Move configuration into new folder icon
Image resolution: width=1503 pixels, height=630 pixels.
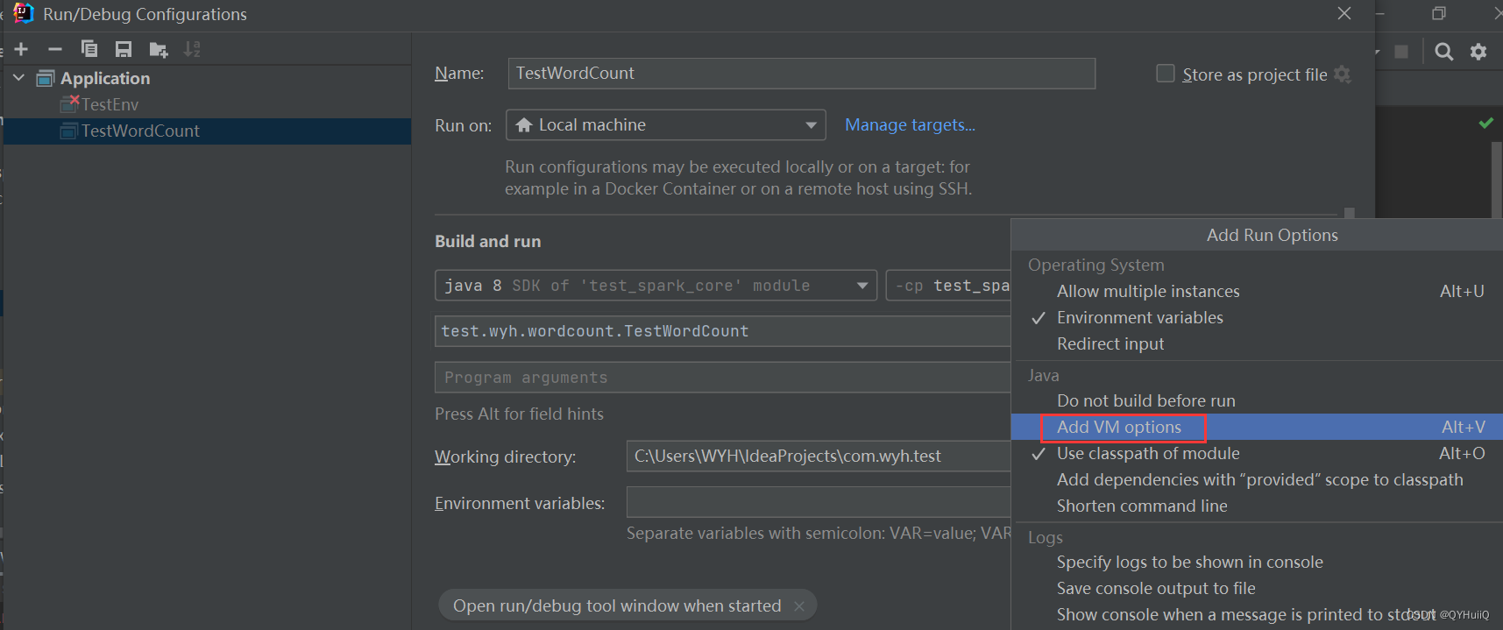coord(159,49)
